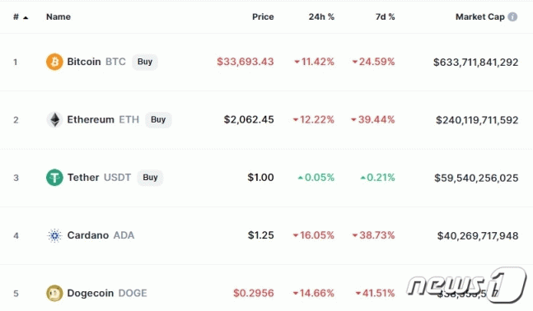533x311 pixels.
Task: Sort by the Name column header
Action: (x=58, y=16)
